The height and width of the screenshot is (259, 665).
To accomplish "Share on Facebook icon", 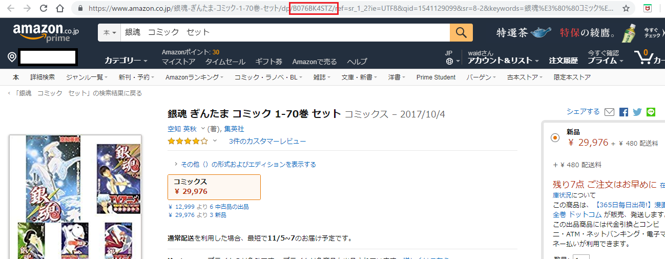I will pyautogui.click(x=624, y=112).
